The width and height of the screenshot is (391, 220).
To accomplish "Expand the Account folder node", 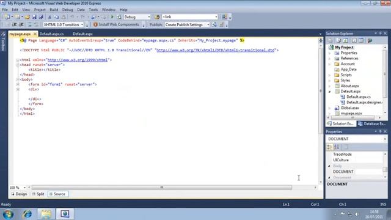I will (330, 64).
